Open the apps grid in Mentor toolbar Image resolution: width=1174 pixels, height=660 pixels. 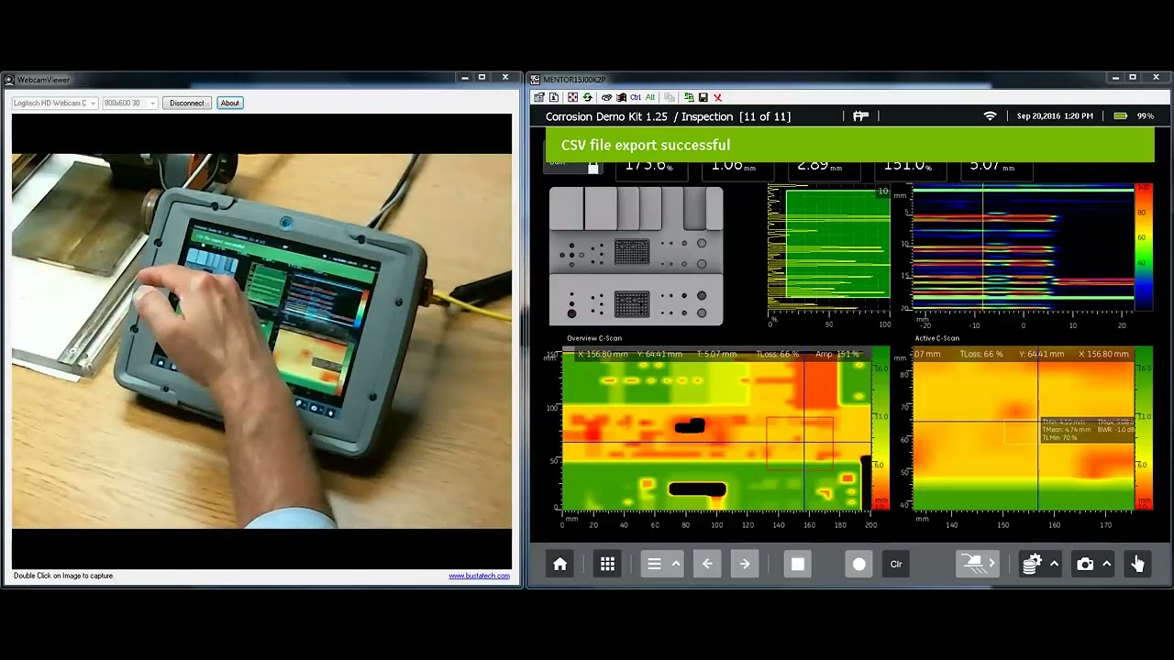click(x=607, y=564)
